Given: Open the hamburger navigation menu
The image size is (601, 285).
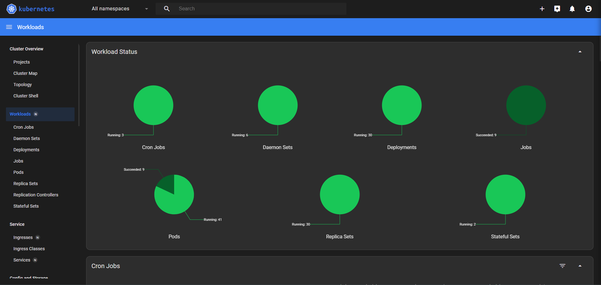Looking at the screenshot, I should click(9, 27).
